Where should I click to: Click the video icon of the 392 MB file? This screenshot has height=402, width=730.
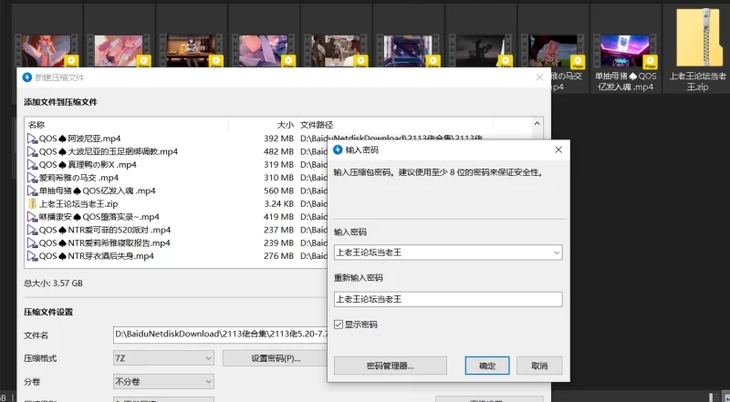coord(32,139)
